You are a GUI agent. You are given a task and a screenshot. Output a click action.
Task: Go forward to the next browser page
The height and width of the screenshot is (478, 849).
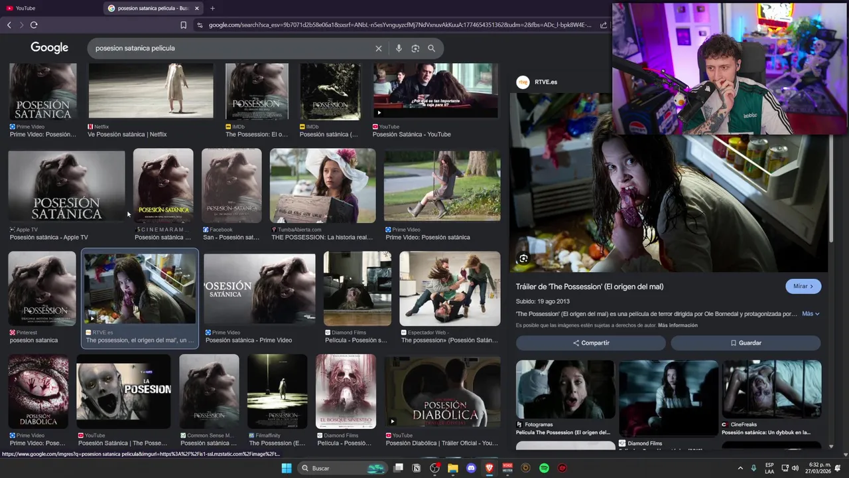point(21,25)
